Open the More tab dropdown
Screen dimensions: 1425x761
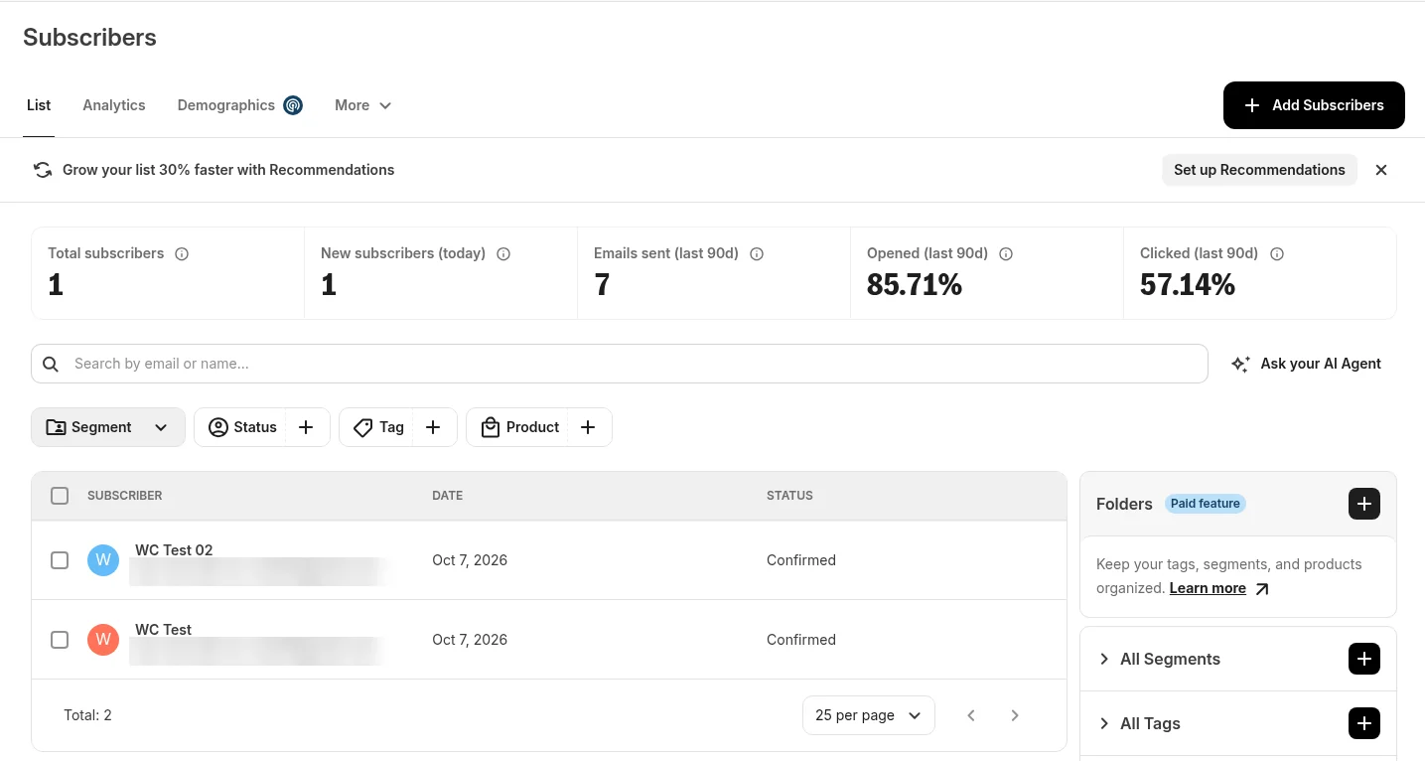(363, 105)
